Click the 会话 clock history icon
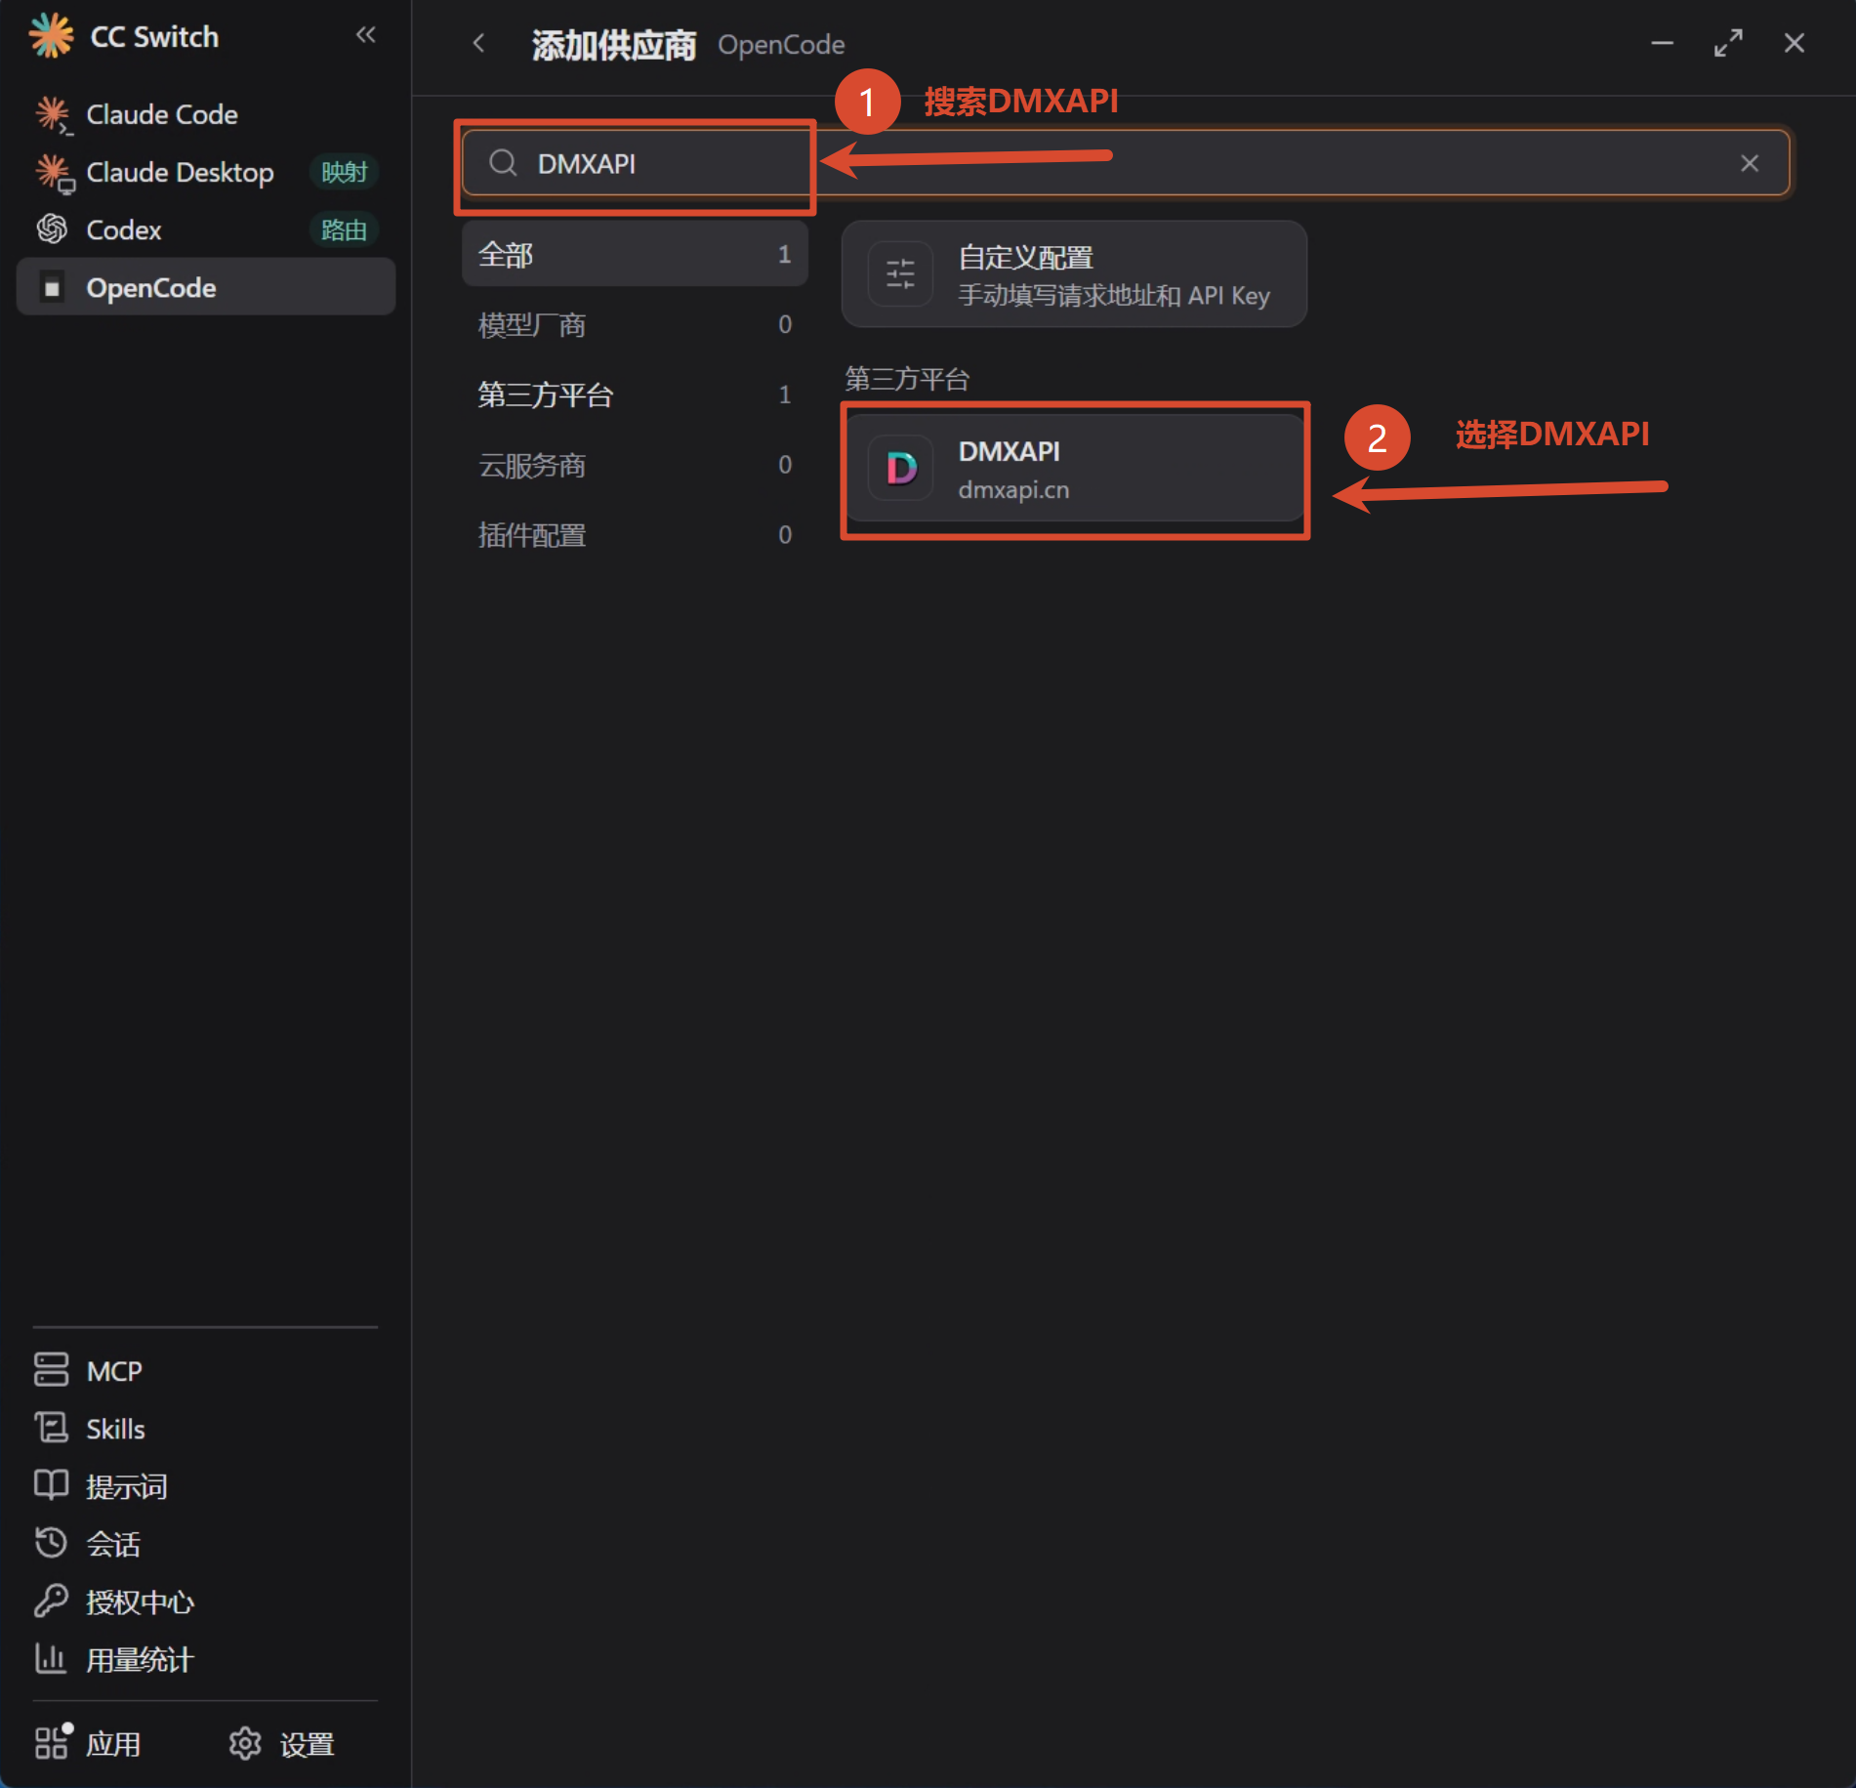 coord(51,1542)
